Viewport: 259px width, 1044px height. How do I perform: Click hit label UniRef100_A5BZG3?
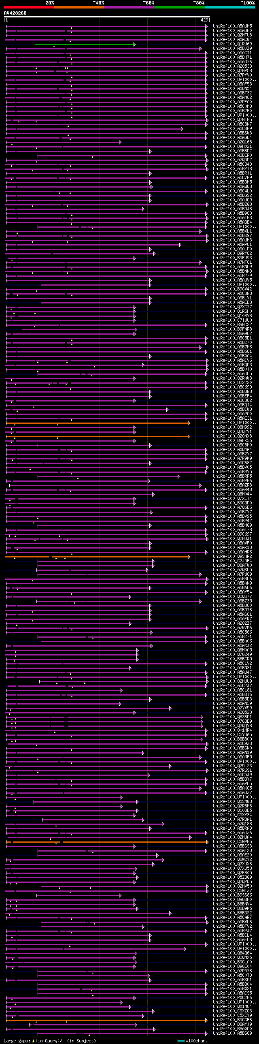(232, 205)
